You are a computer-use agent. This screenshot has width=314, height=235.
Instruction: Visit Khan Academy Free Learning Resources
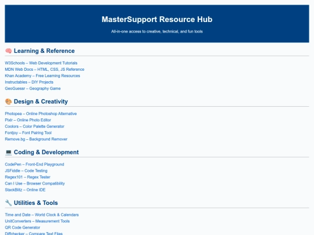pos(42,76)
